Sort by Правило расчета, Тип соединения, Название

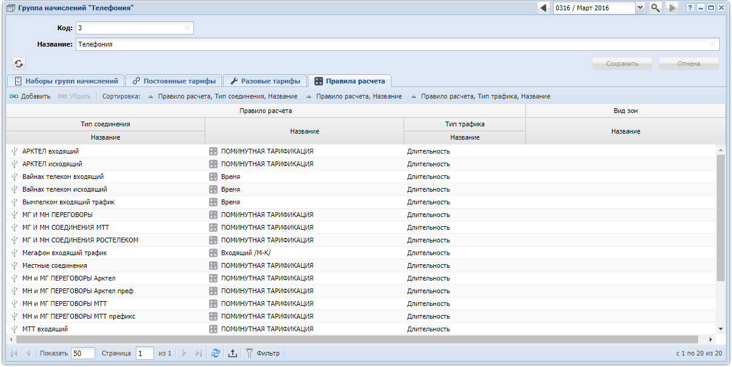click(223, 96)
